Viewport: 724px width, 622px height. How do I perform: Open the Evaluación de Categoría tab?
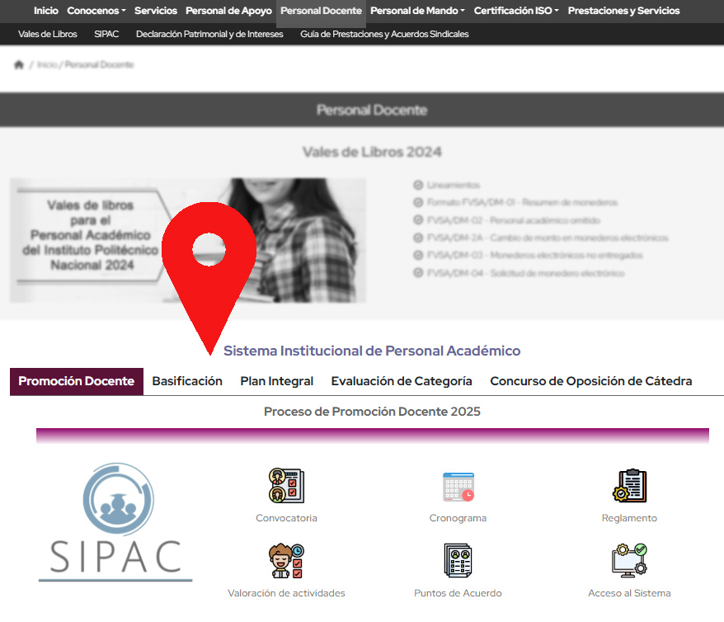402,381
